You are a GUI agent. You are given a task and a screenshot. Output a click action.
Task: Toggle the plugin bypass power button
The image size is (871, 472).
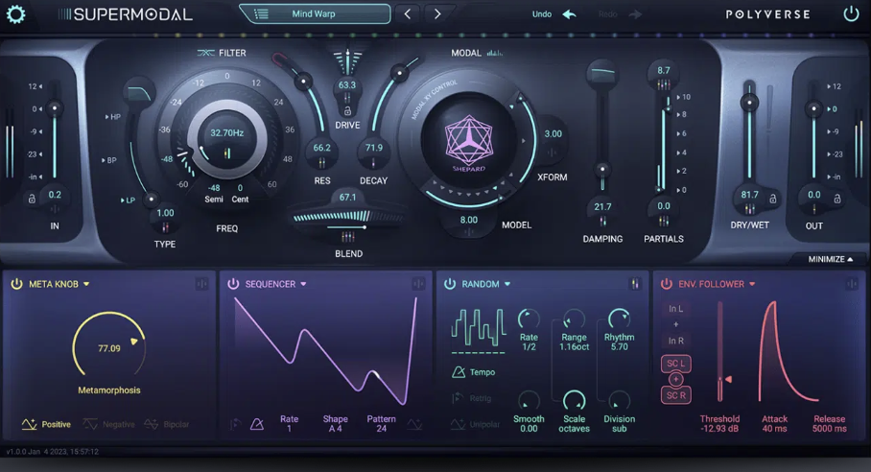(x=851, y=13)
